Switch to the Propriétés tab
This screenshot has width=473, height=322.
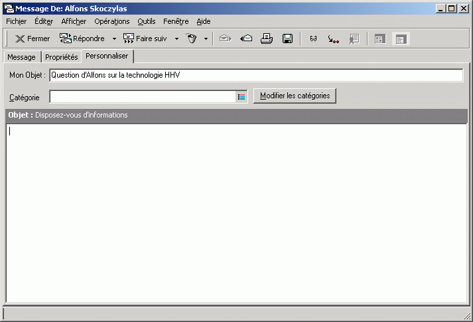click(x=62, y=57)
